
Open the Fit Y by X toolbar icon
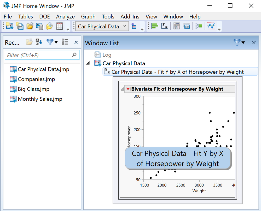tap(165, 26)
